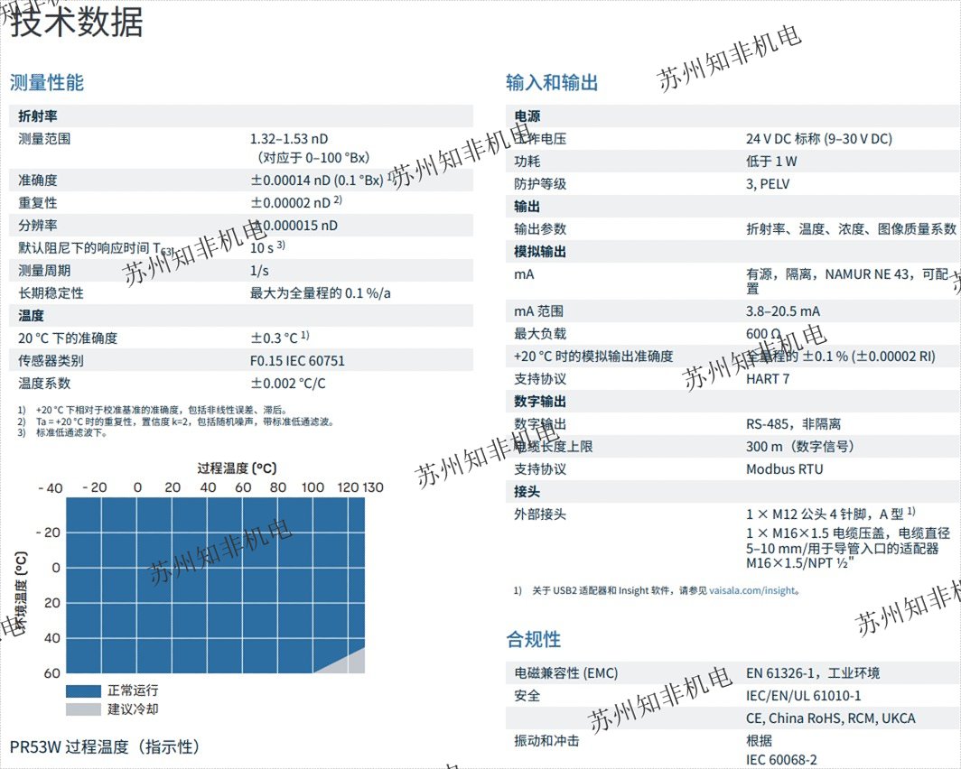Select the HART 7 protocol value

coord(768,379)
